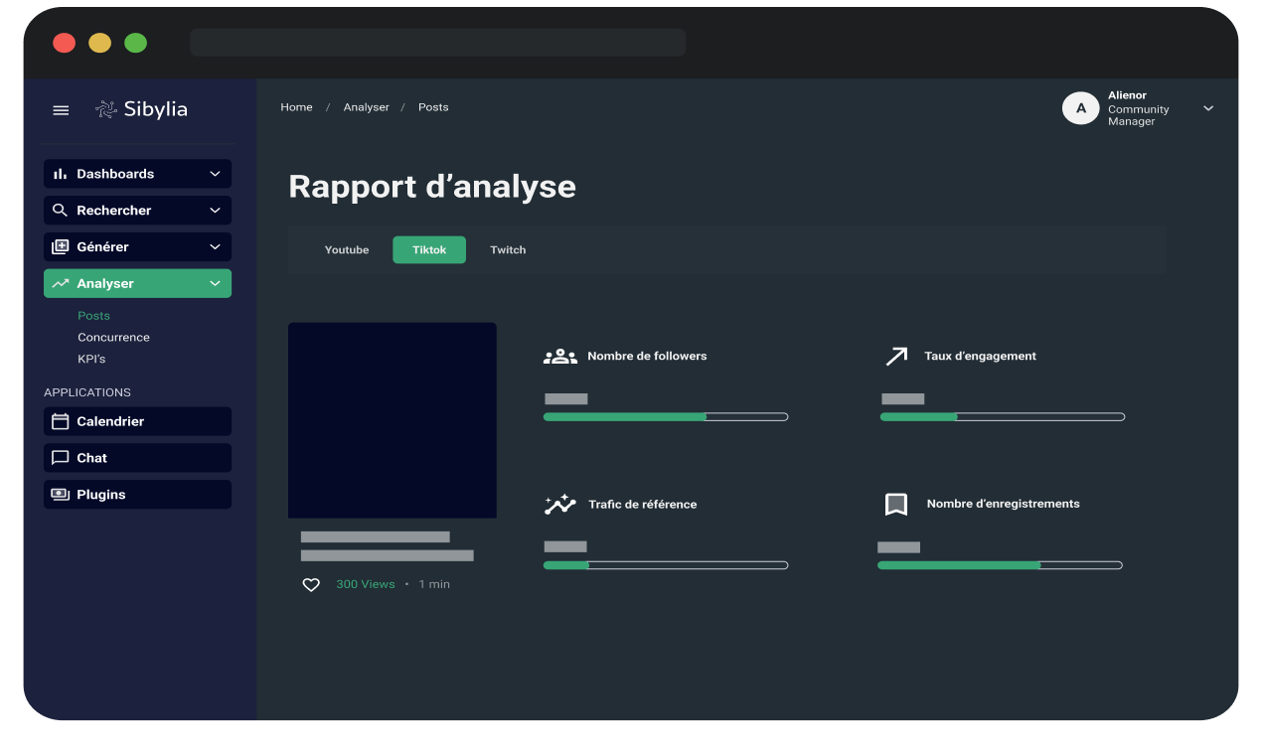1262x755 pixels.
Task: Click the Nombre de followers progress bar
Action: (666, 417)
